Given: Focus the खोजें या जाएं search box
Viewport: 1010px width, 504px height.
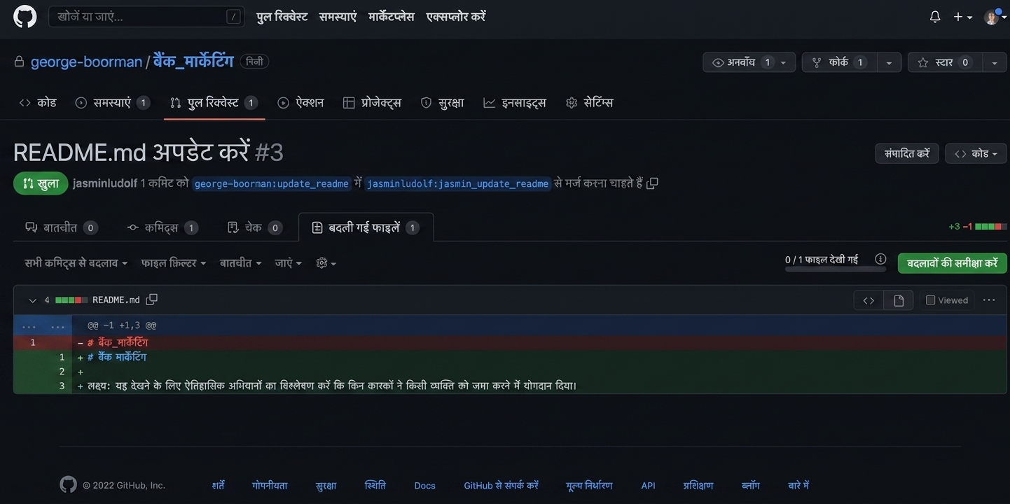Looking at the screenshot, I should point(146,17).
